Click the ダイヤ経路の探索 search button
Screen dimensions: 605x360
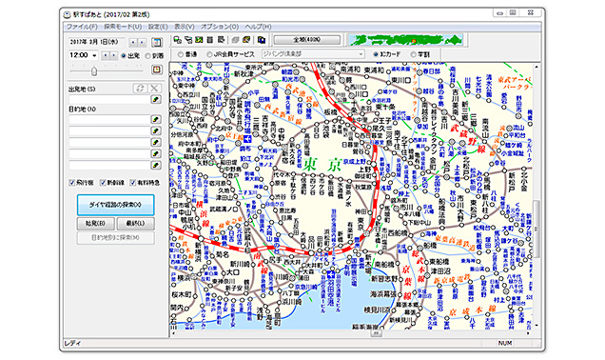116,205
